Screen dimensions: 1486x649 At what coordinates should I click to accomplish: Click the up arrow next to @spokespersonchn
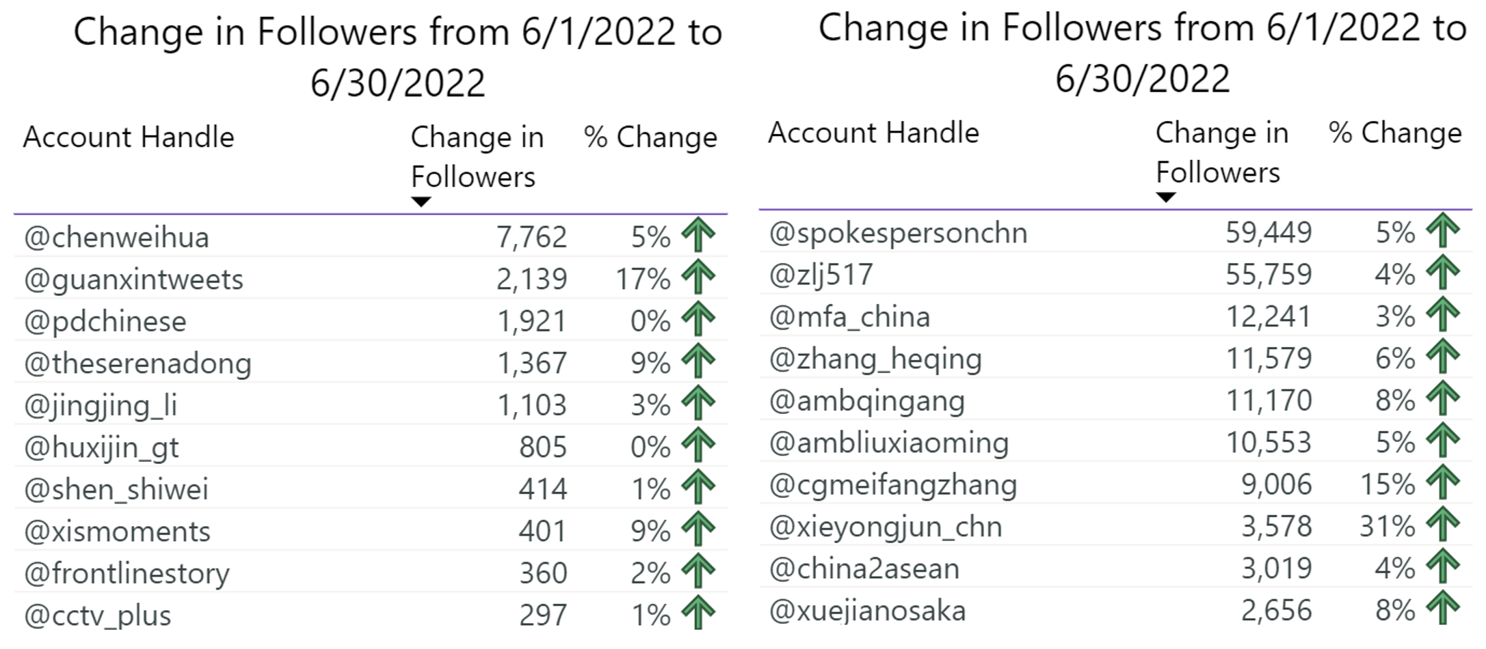coord(1443,231)
